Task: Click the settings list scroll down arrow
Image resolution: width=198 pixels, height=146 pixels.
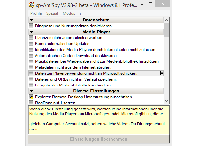Action: click(x=166, y=101)
